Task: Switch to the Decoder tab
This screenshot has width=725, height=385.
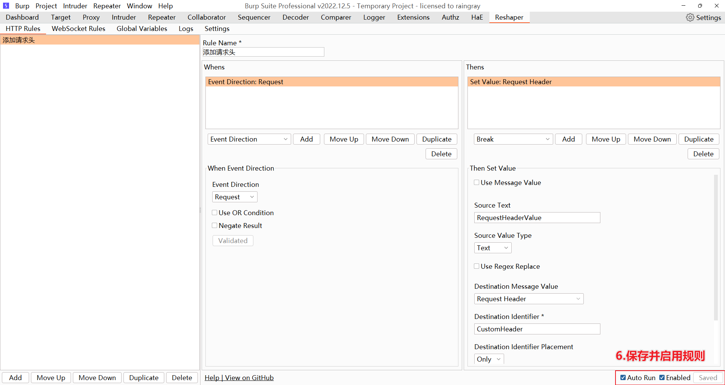Action: (x=296, y=17)
